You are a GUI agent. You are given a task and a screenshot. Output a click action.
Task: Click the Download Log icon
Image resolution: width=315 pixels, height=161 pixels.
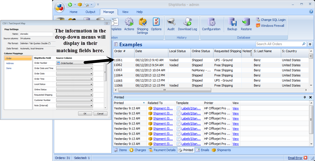coord(187,24)
